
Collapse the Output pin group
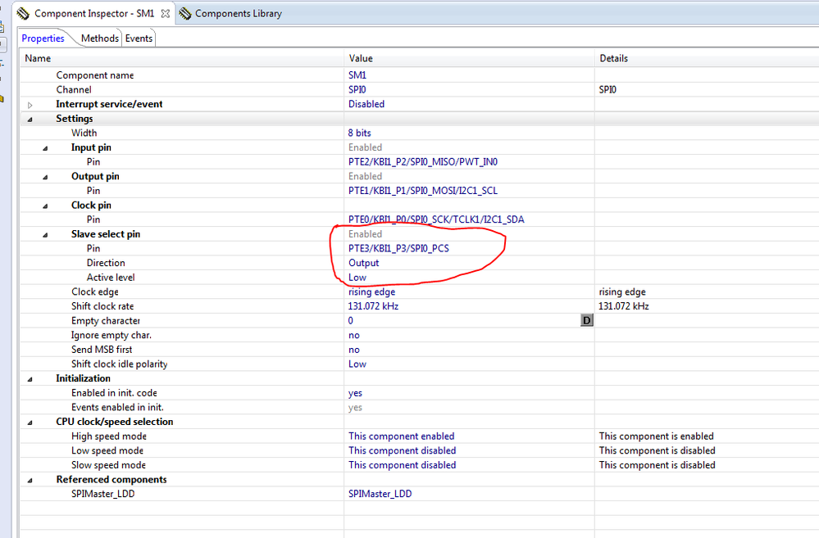point(45,177)
